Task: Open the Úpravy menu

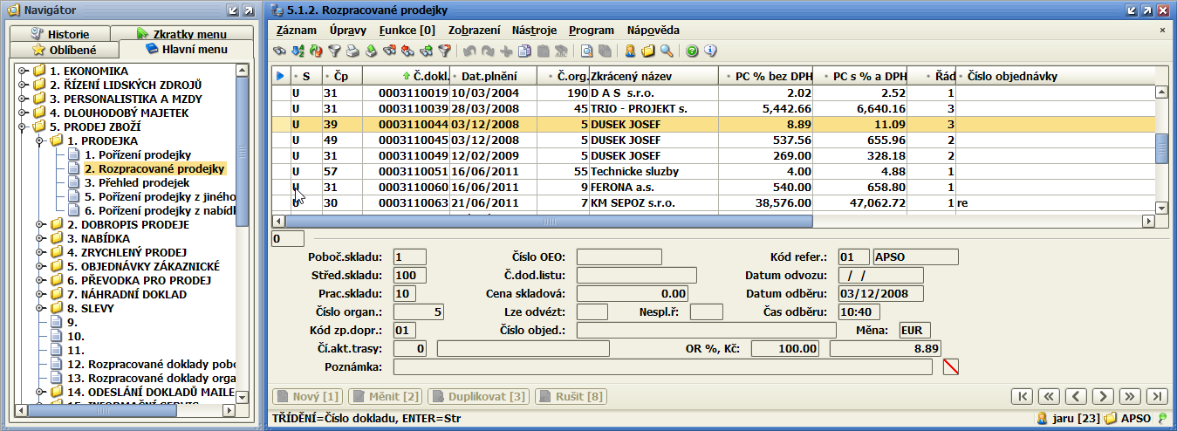Action: click(x=348, y=30)
